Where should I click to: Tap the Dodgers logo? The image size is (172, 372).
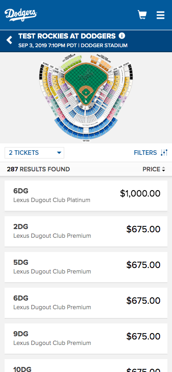[x=21, y=15]
